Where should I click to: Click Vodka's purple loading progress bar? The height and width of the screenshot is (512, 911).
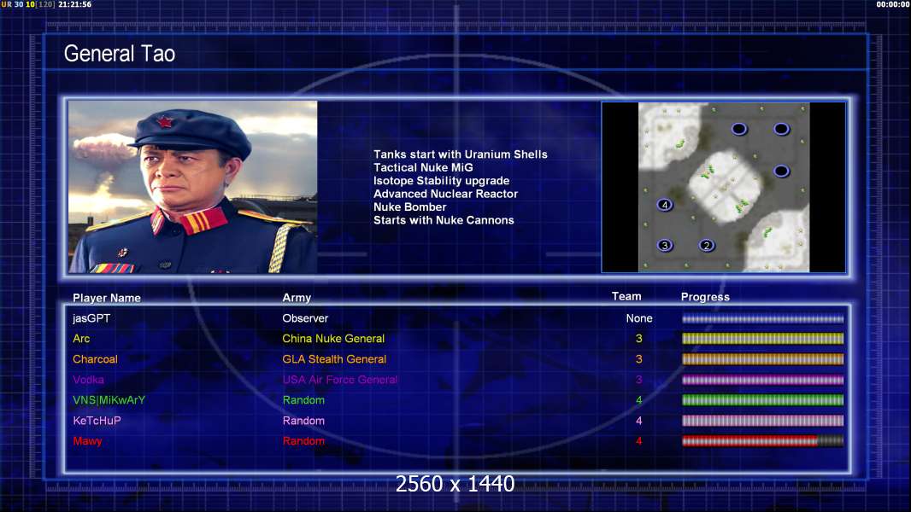point(762,380)
